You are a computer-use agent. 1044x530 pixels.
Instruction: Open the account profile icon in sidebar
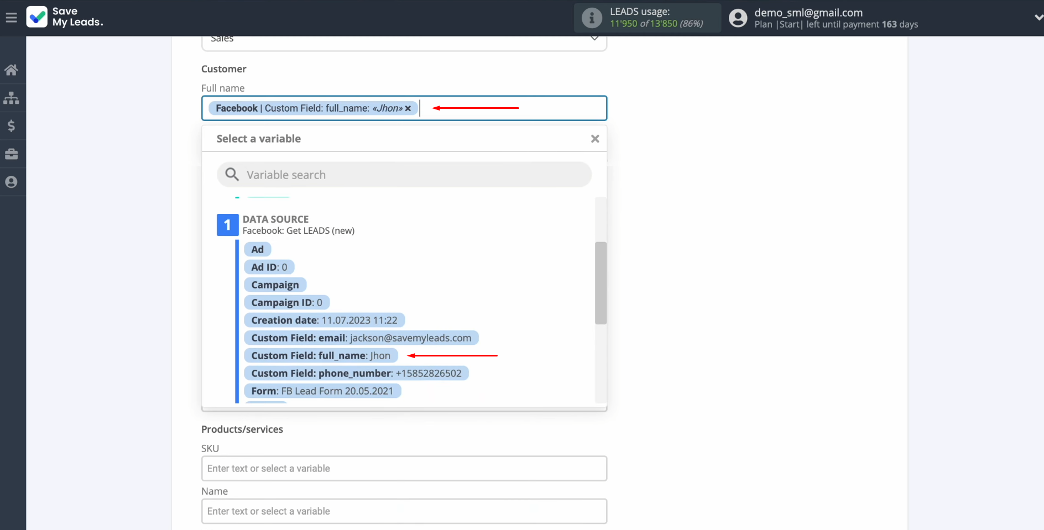11,182
